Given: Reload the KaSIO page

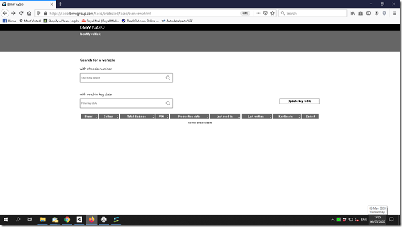Looking at the screenshot, I should 21,13.
